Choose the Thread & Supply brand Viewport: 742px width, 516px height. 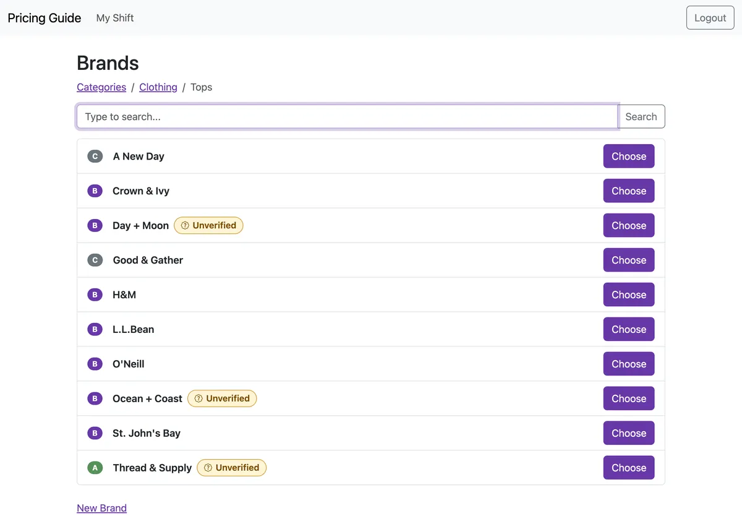[629, 468]
